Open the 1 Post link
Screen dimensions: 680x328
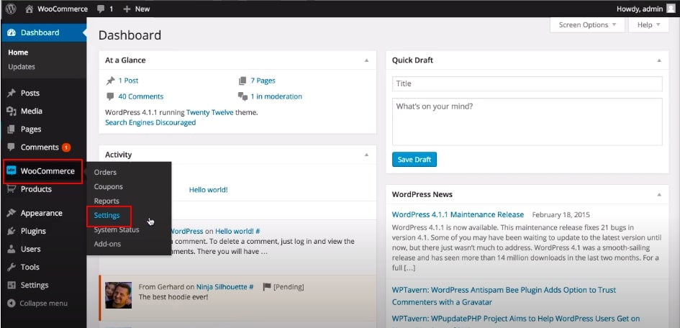(128, 81)
